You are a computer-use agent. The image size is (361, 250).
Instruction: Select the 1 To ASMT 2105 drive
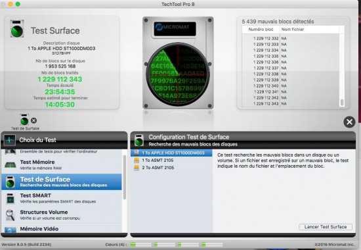tap(171, 161)
